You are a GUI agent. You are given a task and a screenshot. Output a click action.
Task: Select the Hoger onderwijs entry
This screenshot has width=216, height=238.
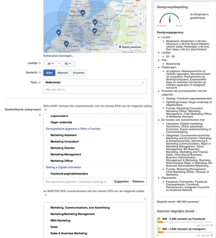point(61,122)
